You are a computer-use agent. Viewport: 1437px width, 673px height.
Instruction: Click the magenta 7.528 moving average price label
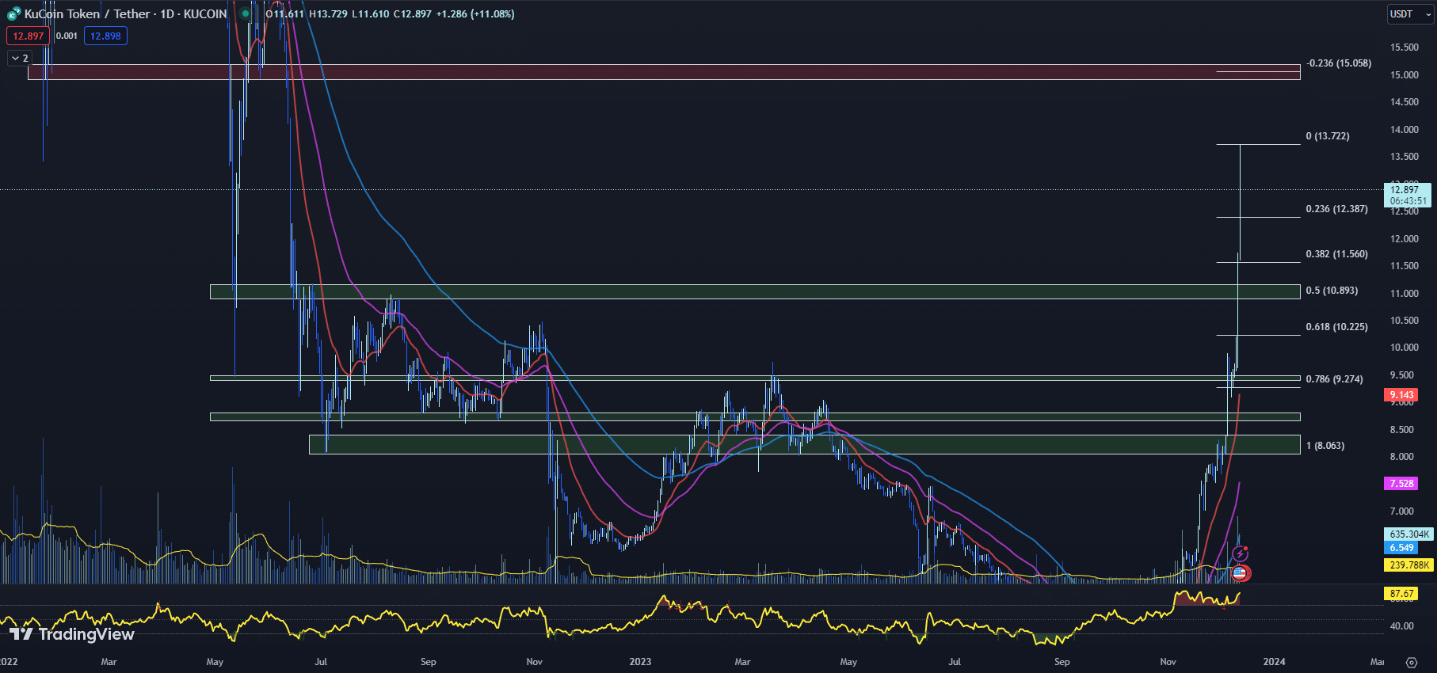pos(1401,484)
